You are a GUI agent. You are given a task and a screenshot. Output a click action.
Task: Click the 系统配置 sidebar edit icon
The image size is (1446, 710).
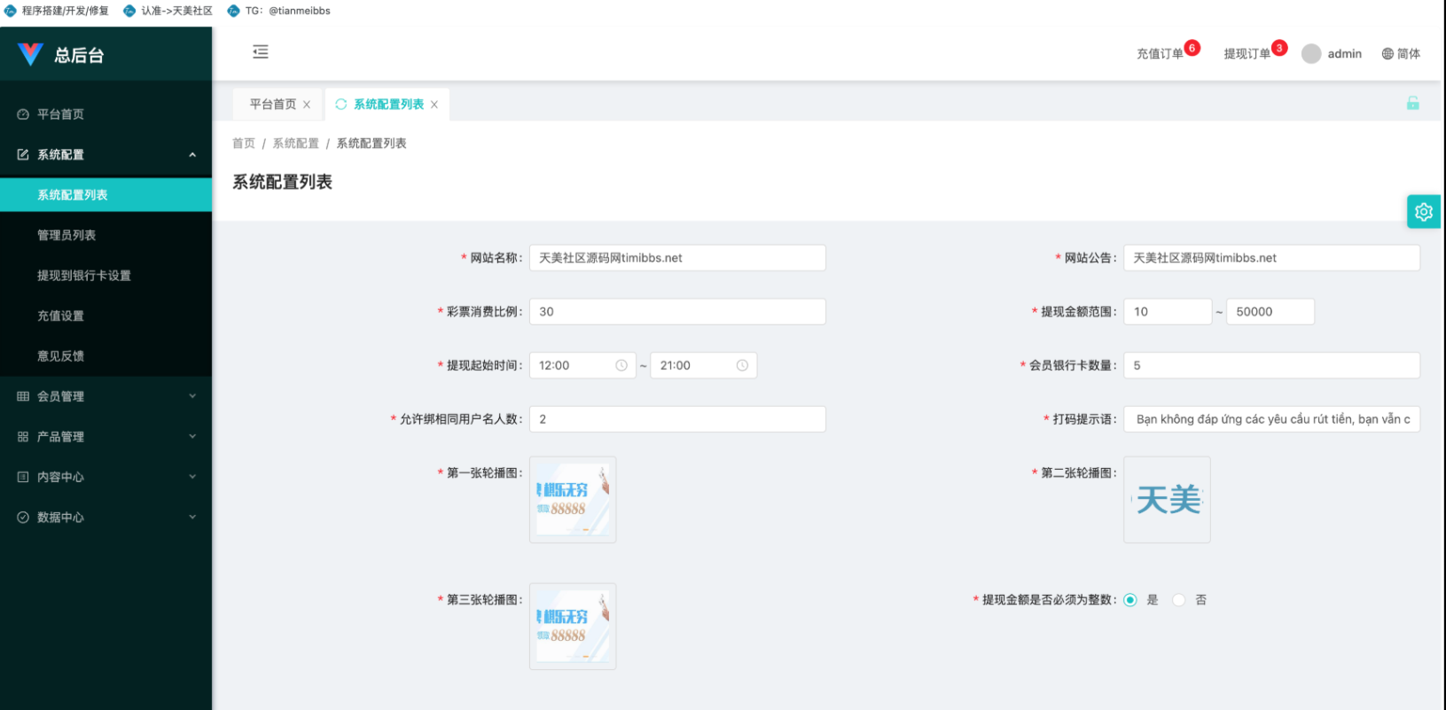[x=23, y=154]
